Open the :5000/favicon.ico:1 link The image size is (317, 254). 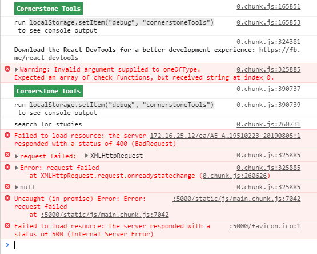tap(265, 226)
